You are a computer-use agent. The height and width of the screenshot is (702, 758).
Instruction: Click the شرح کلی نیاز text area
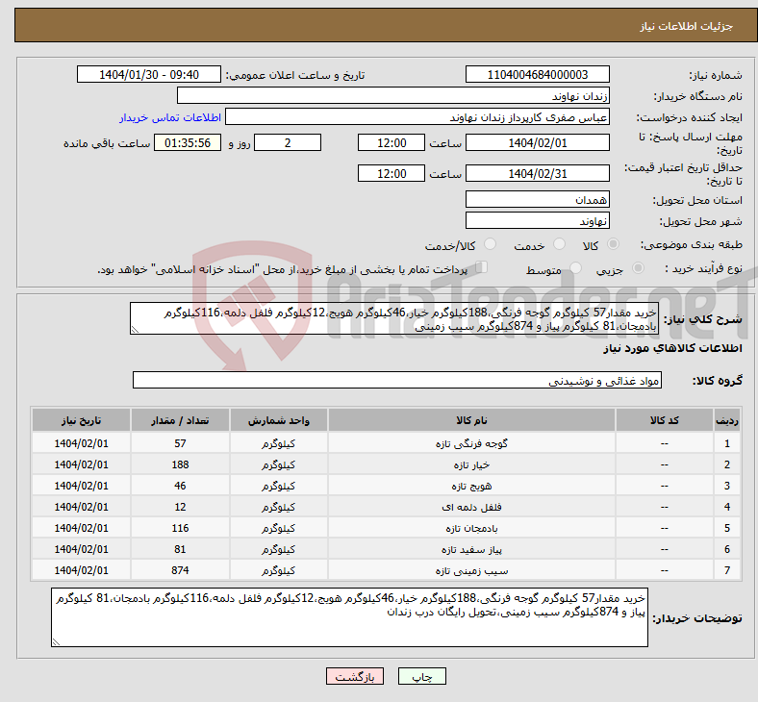point(393,319)
